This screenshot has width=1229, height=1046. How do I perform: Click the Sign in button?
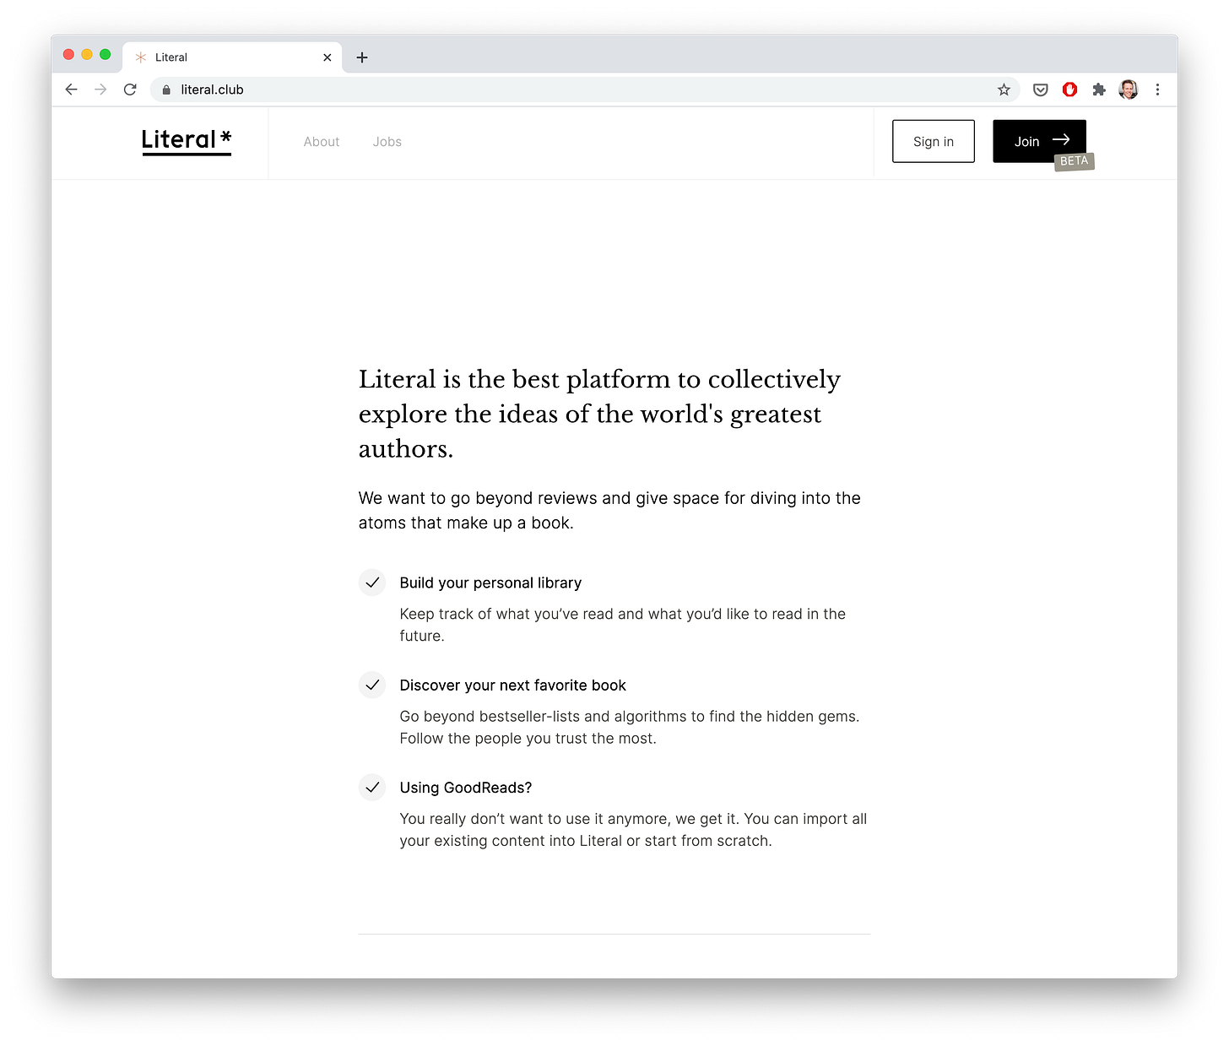934,141
